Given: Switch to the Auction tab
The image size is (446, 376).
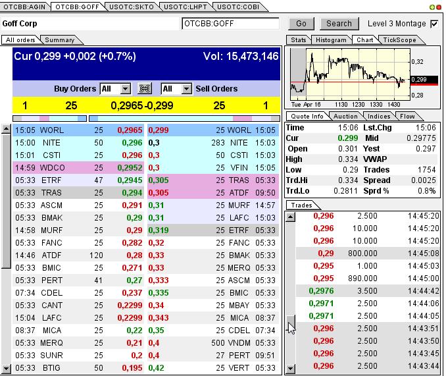Looking at the screenshot, I should tap(345, 116).
